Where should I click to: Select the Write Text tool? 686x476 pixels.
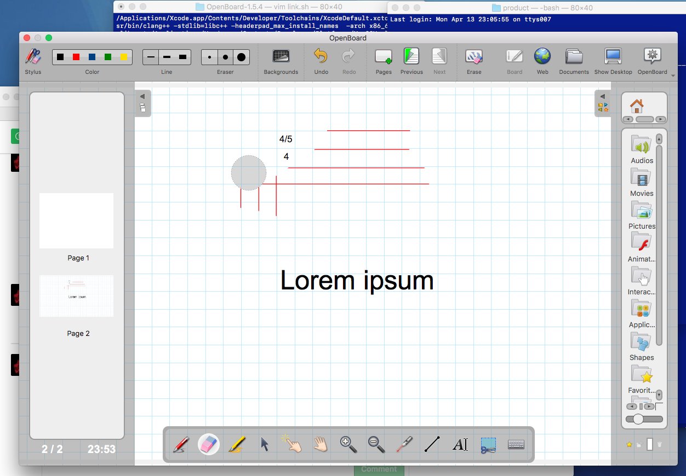pyautogui.click(x=460, y=444)
